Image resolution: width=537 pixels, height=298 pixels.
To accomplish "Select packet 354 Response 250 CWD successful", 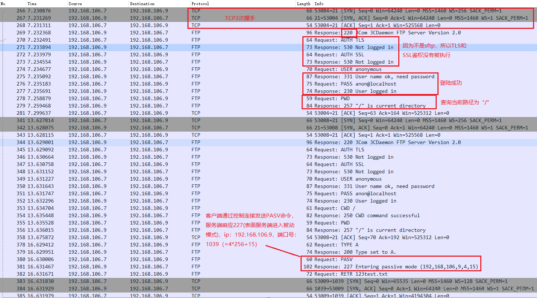I will [268, 215].
